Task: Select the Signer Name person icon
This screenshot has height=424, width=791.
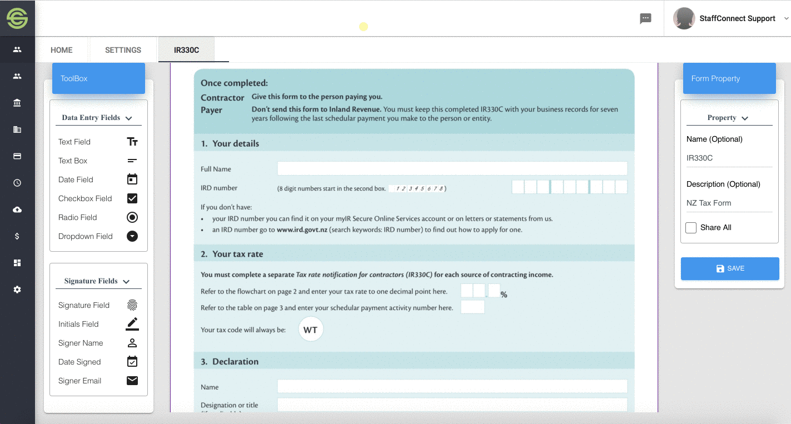Action: (x=132, y=343)
